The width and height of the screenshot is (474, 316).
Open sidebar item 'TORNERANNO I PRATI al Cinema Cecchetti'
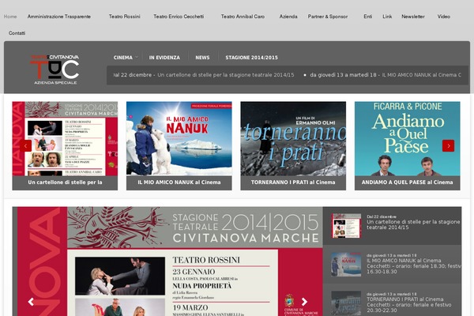click(409, 304)
